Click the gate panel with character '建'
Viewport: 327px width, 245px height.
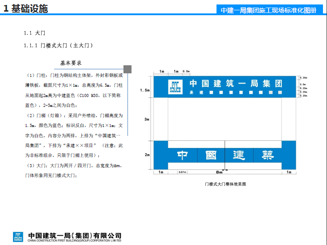pos(239,155)
